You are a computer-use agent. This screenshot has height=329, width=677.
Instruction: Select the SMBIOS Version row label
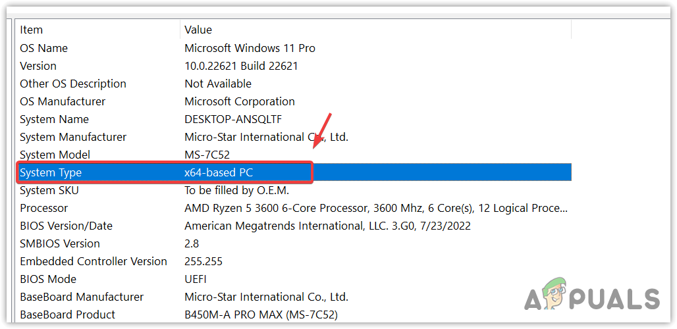pos(60,243)
